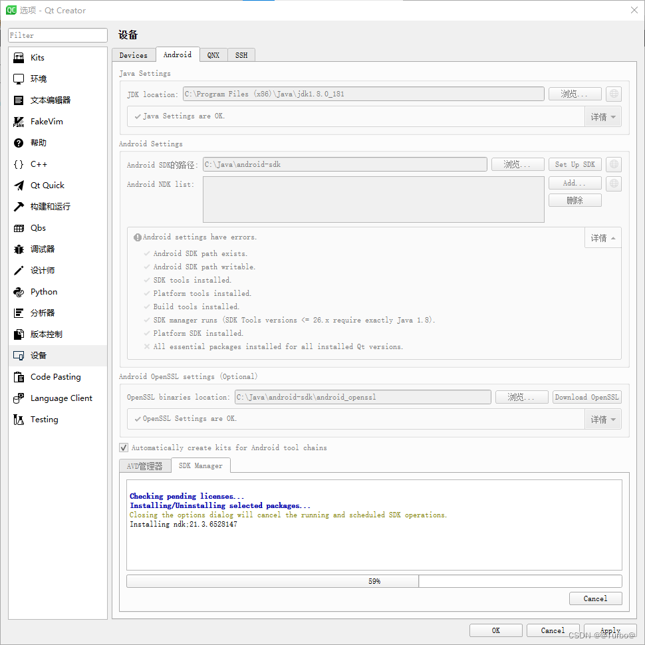Viewport: 645px width, 645px height.
Task: Click 浏览 button for JDK location
Action: point(575,94)
